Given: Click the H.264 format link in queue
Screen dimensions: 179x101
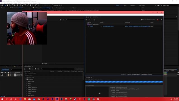Looking at the screenshot, I should click(91, 26).
